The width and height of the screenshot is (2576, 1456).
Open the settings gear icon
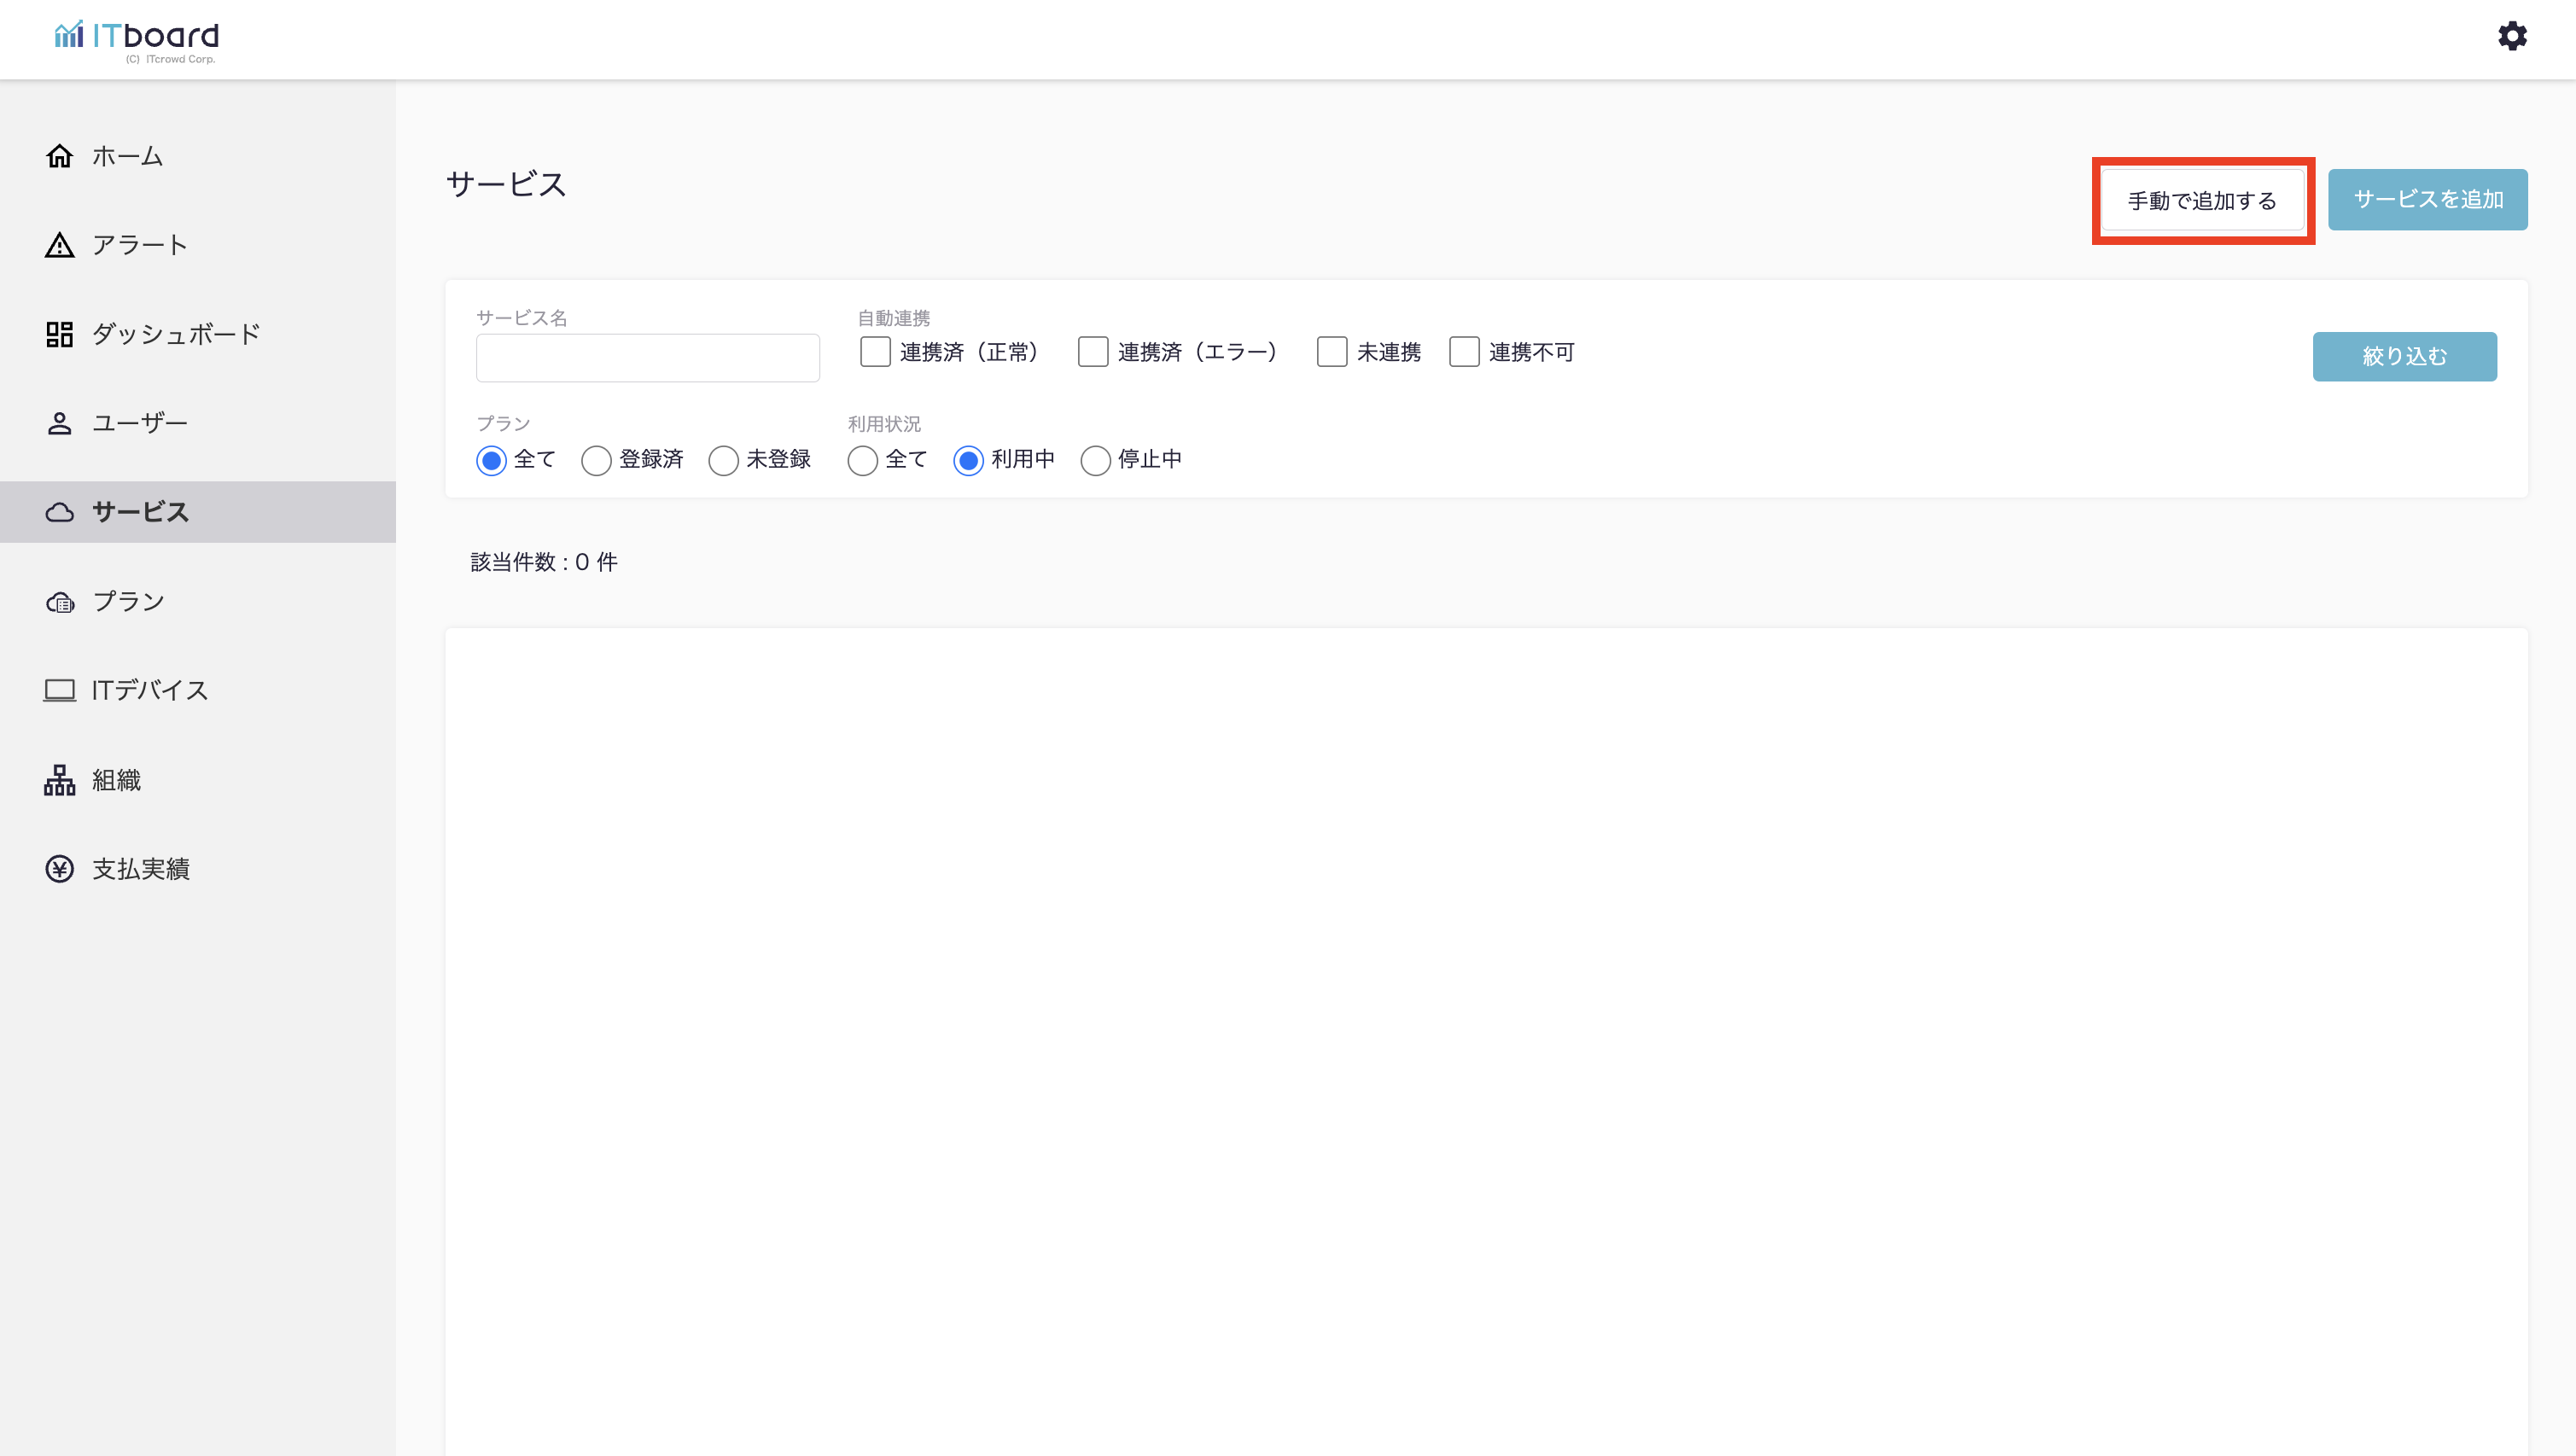coord(2511,37)
